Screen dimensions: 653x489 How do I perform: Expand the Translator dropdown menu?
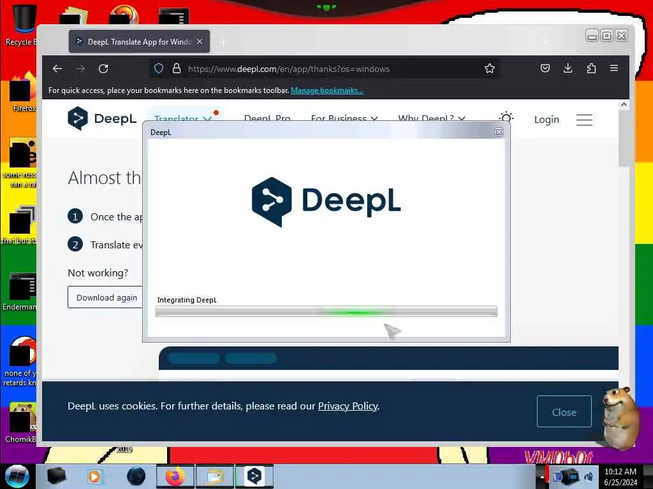183,118
